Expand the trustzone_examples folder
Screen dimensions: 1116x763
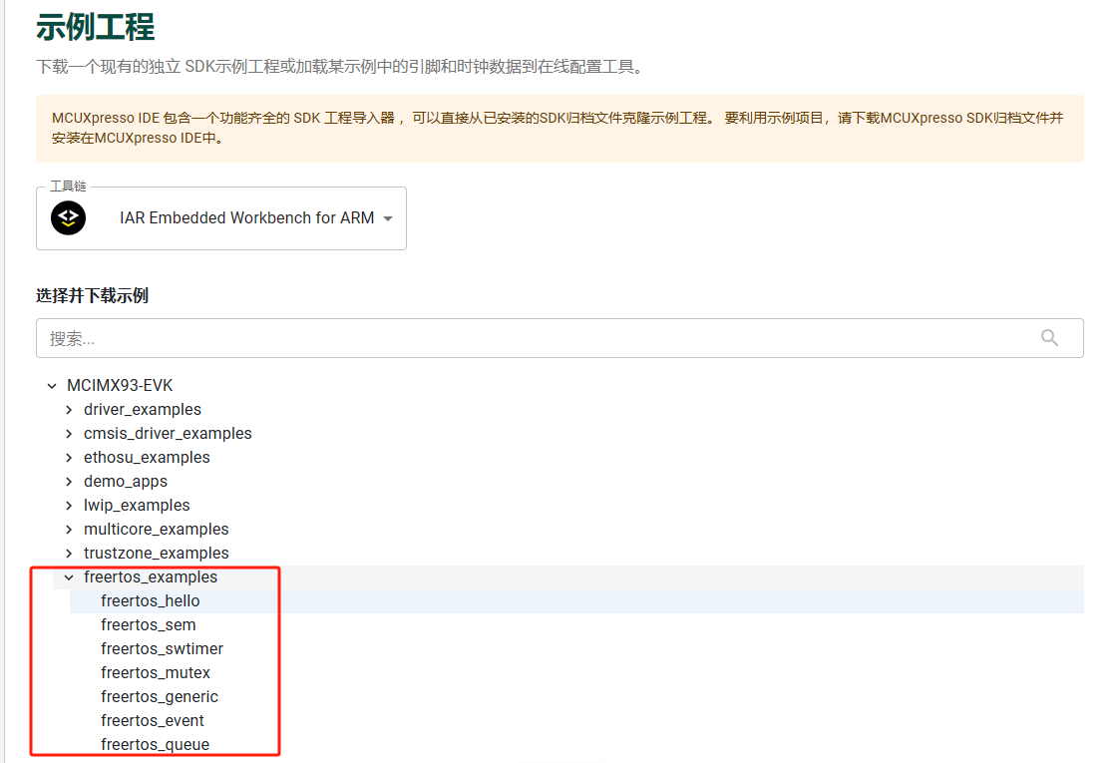click(69, 554)
